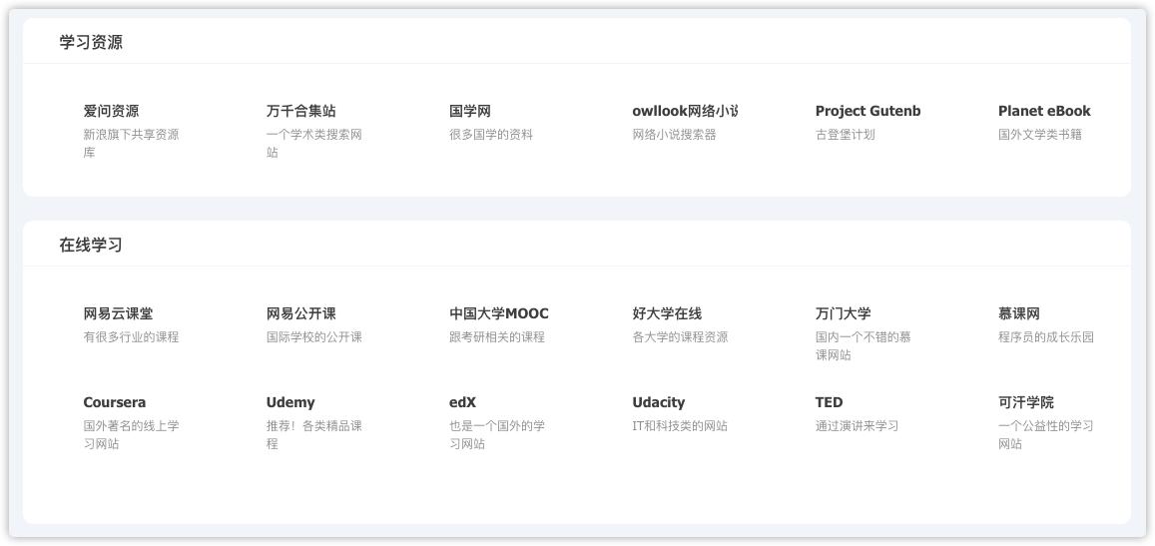This screenshot has width=1155, height=546.
Task: Click the description 古登堡计划
Action: 845,135
